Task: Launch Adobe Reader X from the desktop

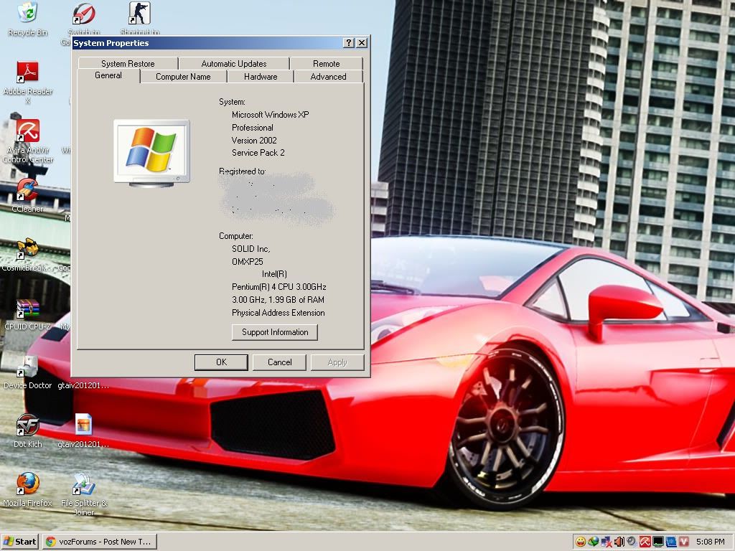Action: click(x=27, y=72)
